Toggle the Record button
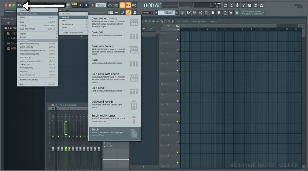The width and height of the screenshot is (308, 171). coord(92,5)
